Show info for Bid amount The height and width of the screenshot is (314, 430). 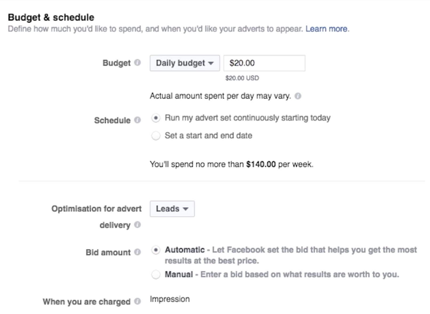point(137,252)
